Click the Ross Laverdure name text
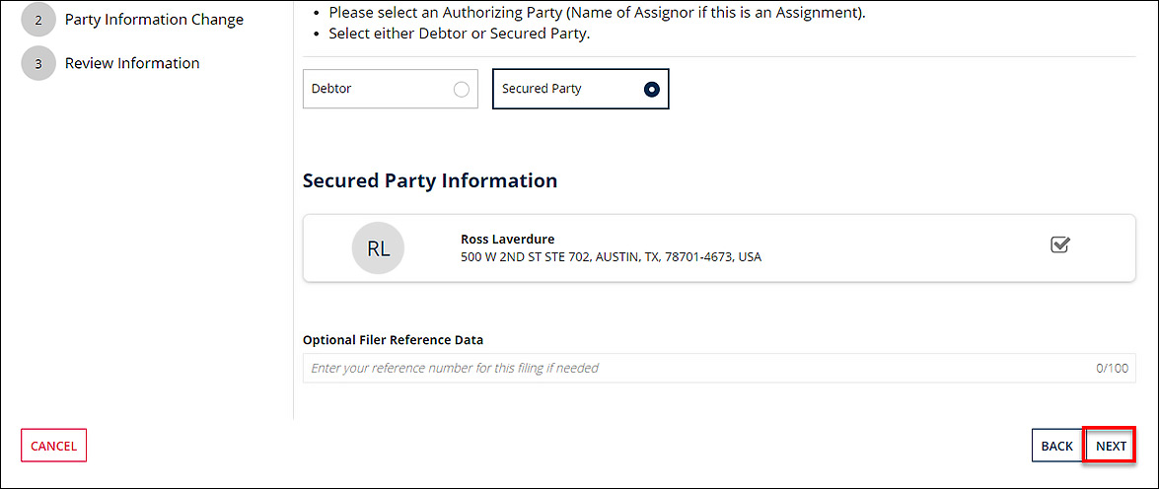The width and height of the screenshot is (1159, 489). pos(507,240)
